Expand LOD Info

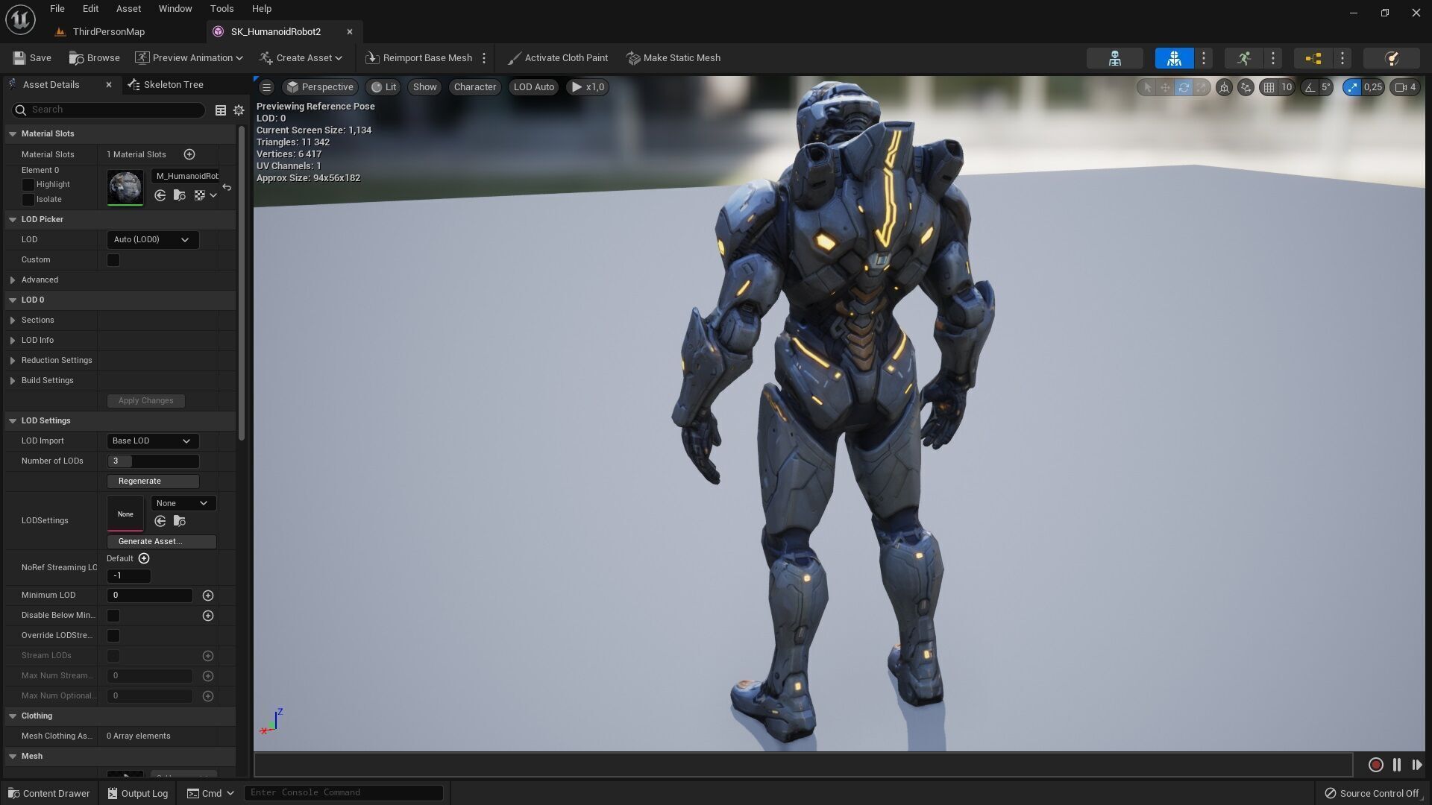pyautogui.click(x=13, y=341)
